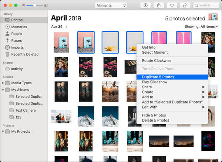222x162 pixels.
Task: Click the People sidebar icon
Action: point(7,34)
